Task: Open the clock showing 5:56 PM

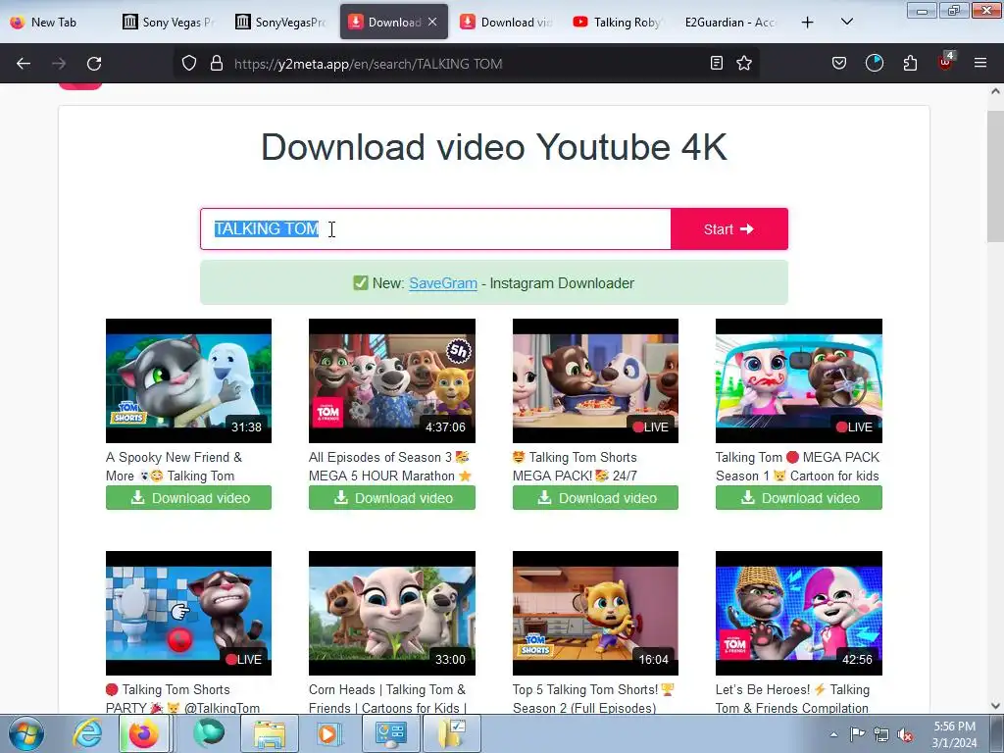Action: point(954,734)
